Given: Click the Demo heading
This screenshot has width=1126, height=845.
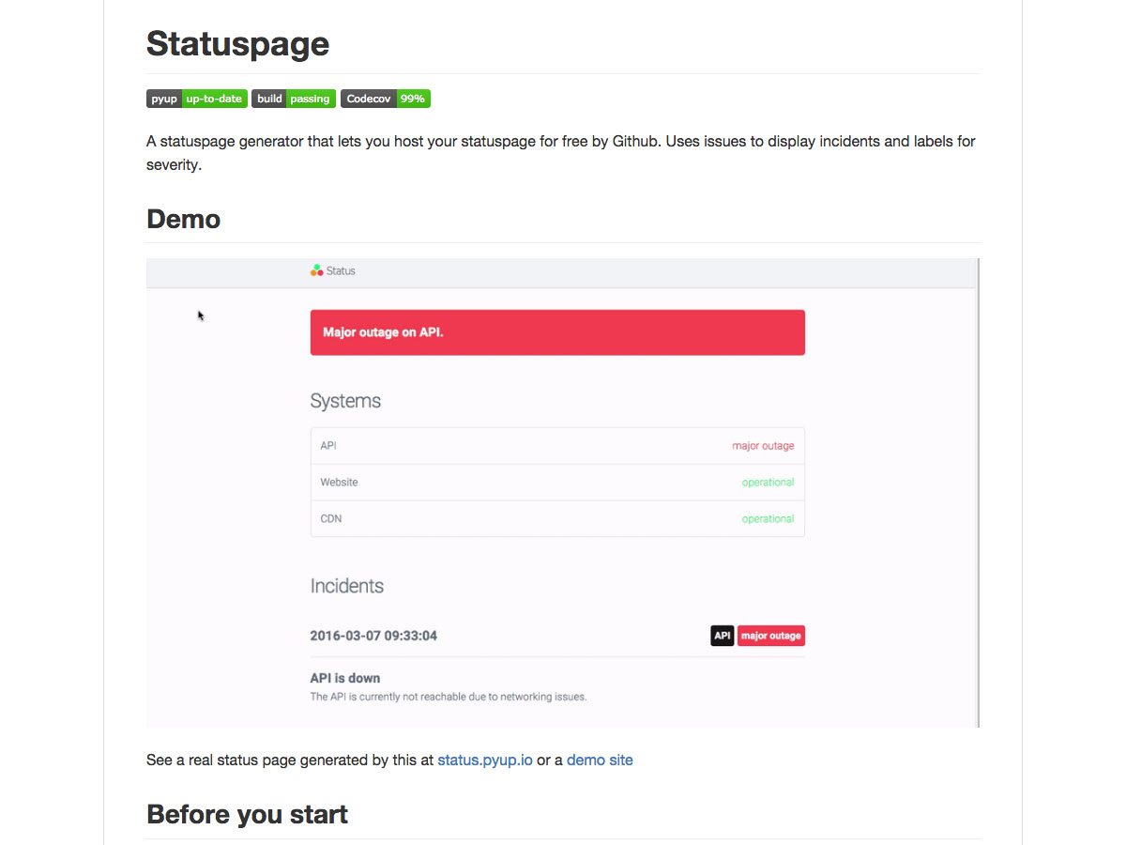Looking at the screenshot, I should [184, 219].
